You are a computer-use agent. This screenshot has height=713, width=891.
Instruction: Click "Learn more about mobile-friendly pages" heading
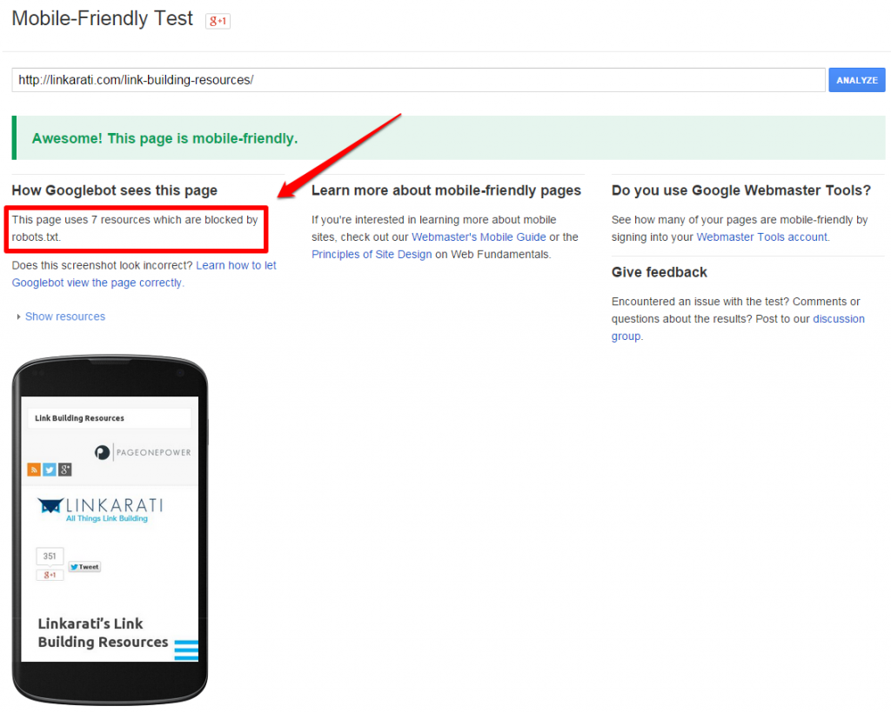[446, 190]
